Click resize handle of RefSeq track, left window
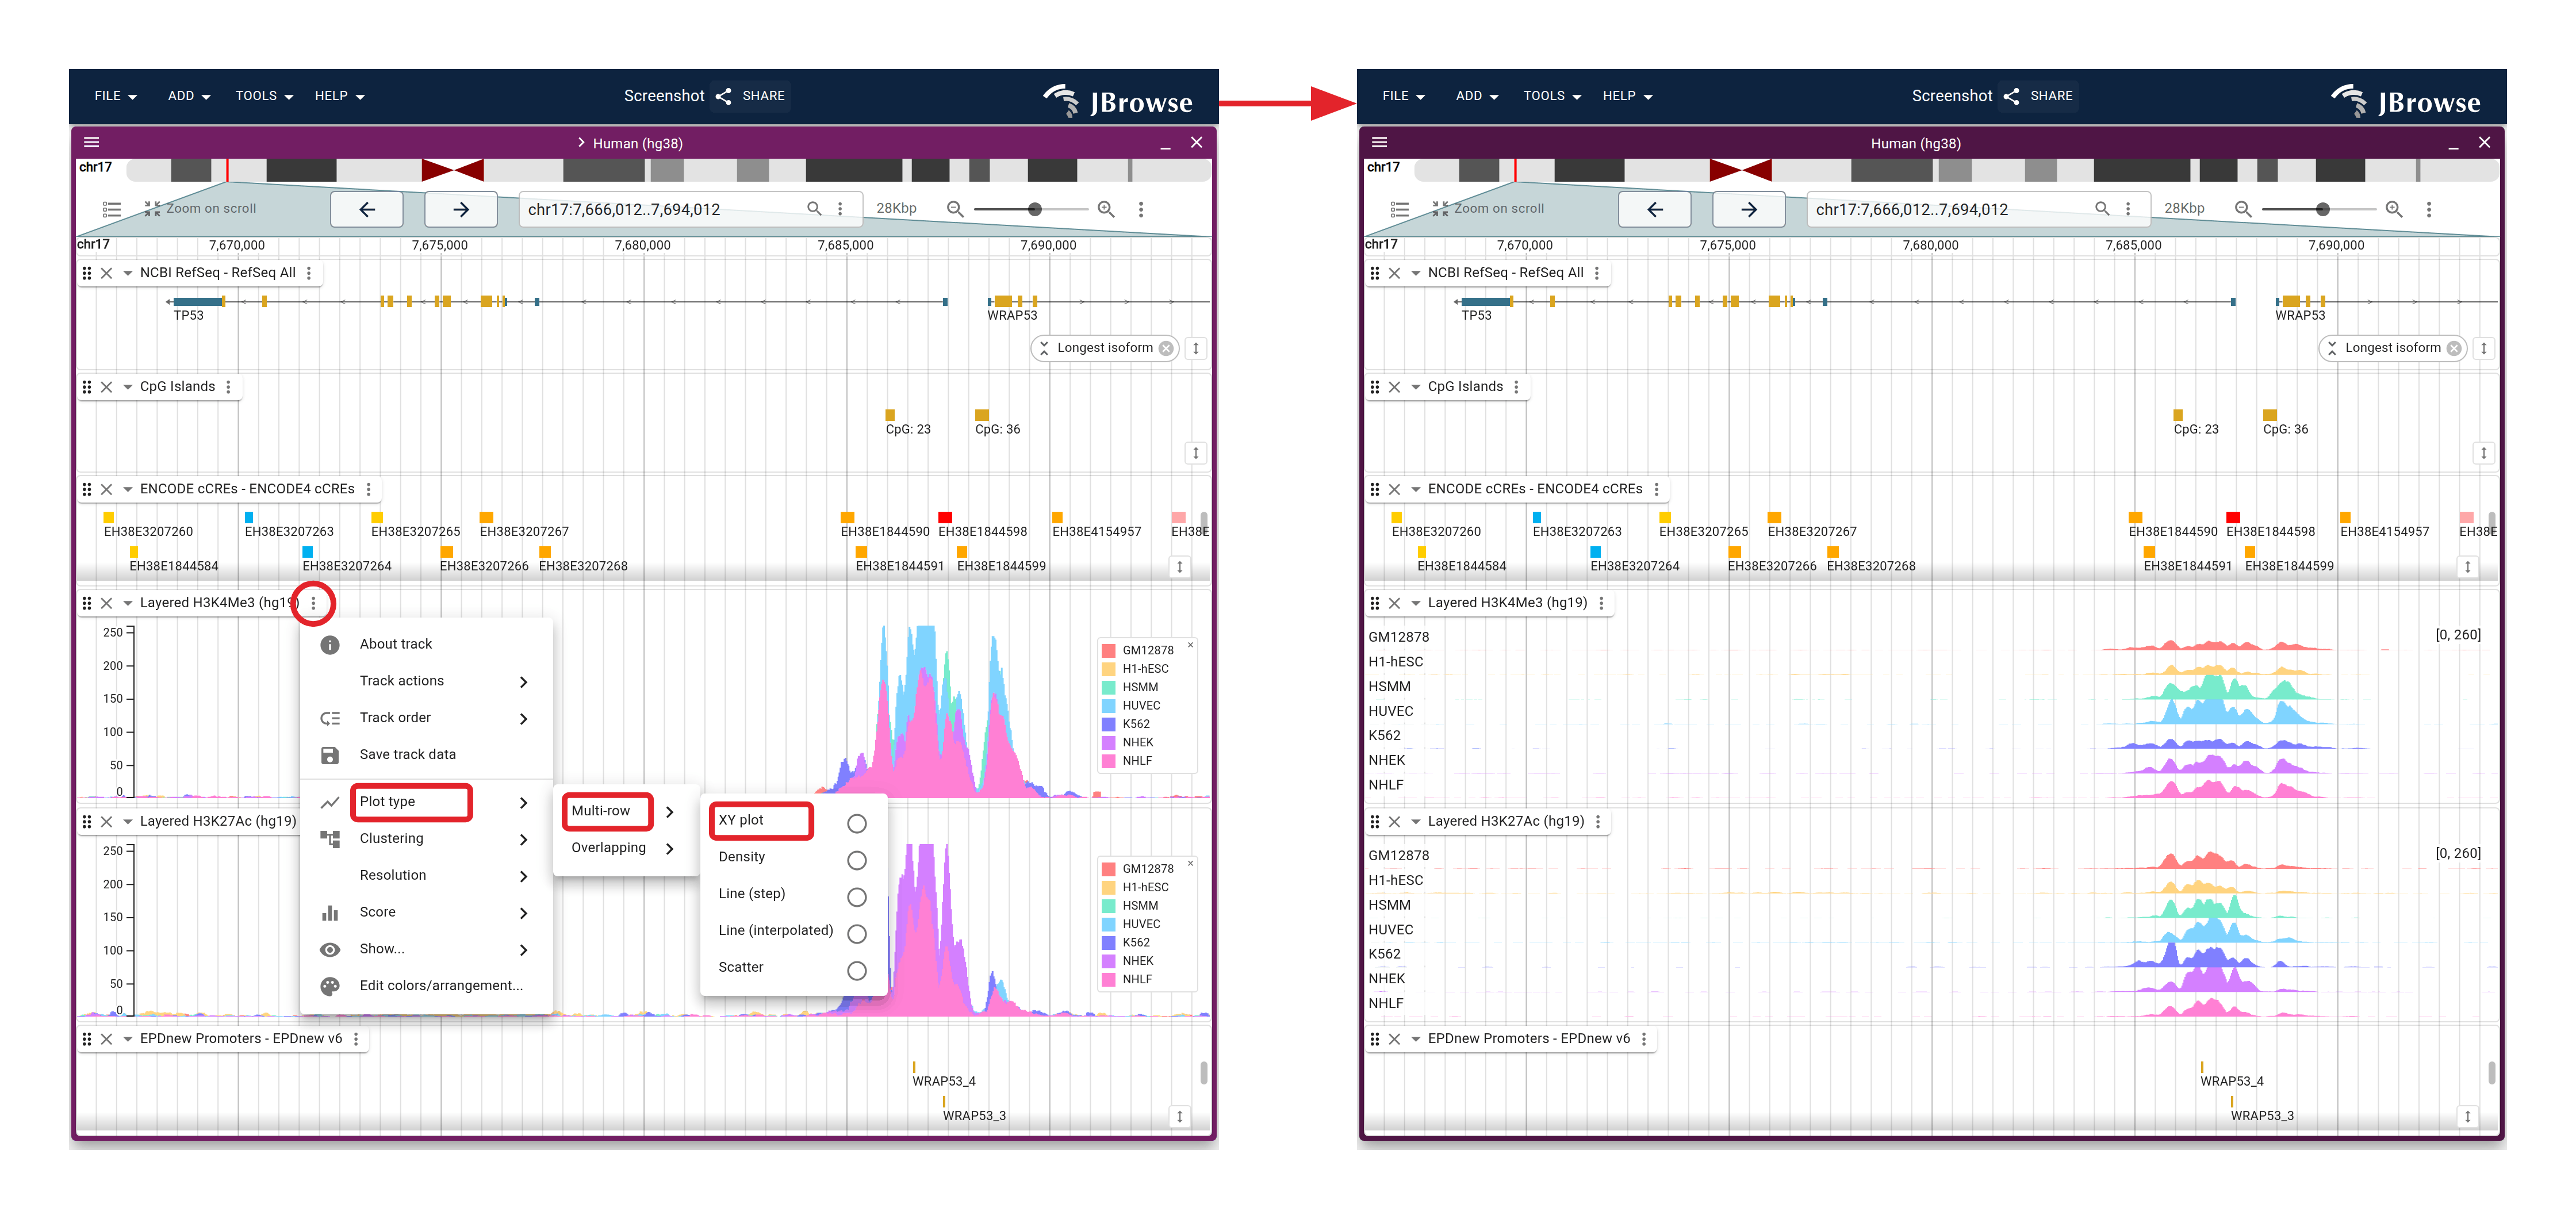This screenshot has height=1219, width=2576. [x=1195, y=348]
